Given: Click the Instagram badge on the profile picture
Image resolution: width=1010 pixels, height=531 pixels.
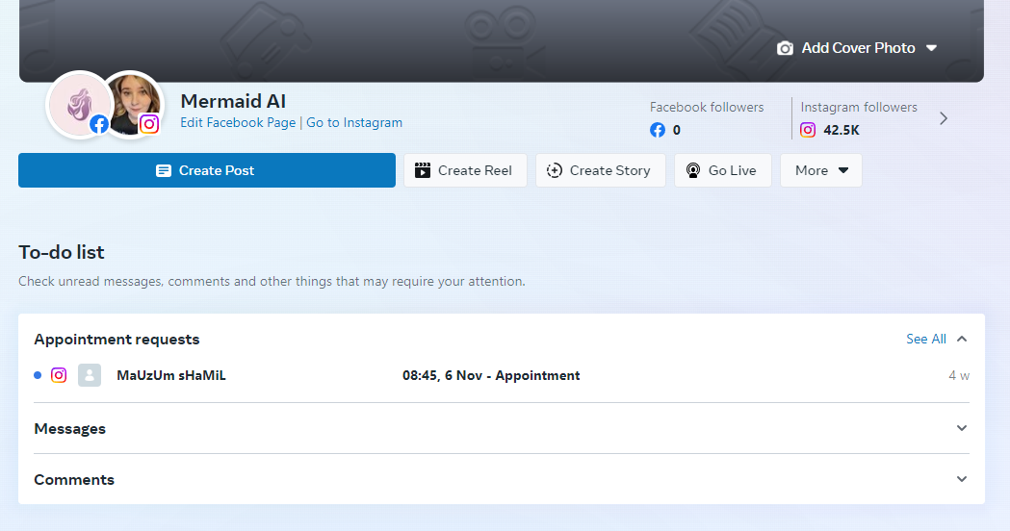Looking at the screenshot, I should click(x=149, y=123).
